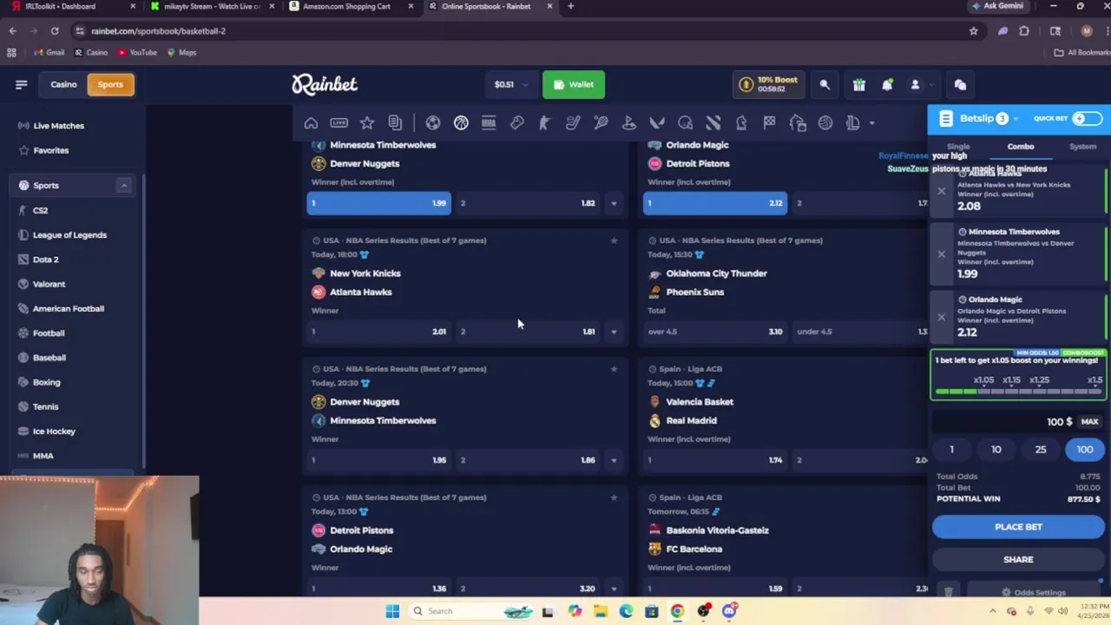Image resolution: width=1111 pixels, height=625 pixels.
Task: Select the ice hockey stick sport icon
Action: point(573,123)
